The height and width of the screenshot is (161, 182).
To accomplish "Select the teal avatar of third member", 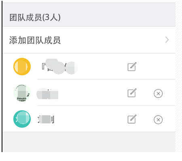I will (x=22, y=119).
